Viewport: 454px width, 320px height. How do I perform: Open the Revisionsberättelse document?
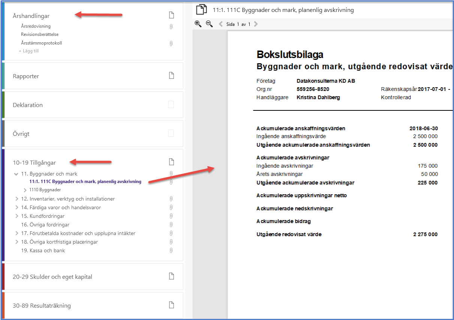tap(40, 34)
